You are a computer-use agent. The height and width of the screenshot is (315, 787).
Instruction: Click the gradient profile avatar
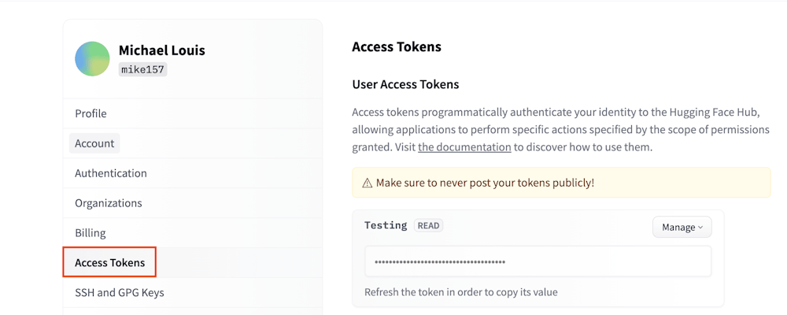(92, 59)
